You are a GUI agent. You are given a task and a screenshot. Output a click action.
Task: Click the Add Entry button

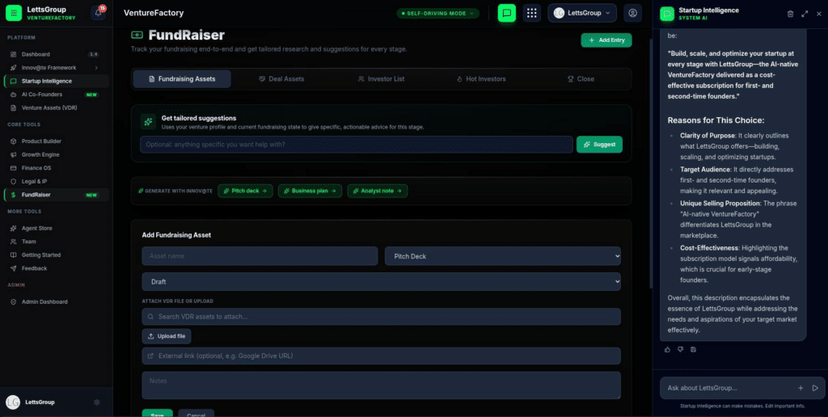pyautogui.click(x=606, y=40)
